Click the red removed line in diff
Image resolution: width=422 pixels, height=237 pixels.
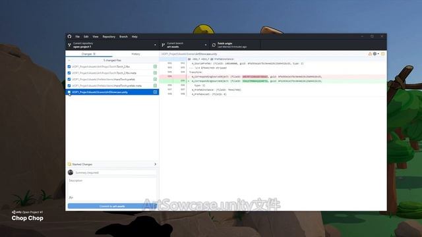pyautogui.click(x=273, y=76)
